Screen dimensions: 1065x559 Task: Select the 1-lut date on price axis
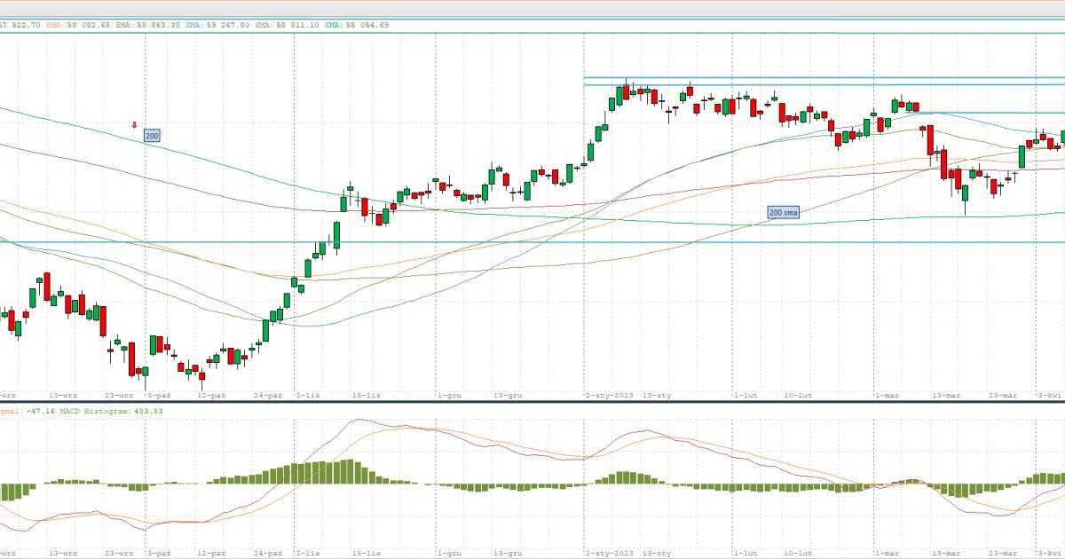click(x=745, y=395)
